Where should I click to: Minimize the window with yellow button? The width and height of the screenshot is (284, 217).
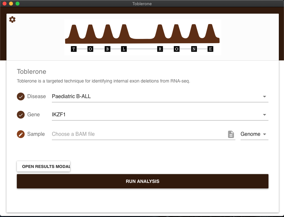tap(11, 4)
